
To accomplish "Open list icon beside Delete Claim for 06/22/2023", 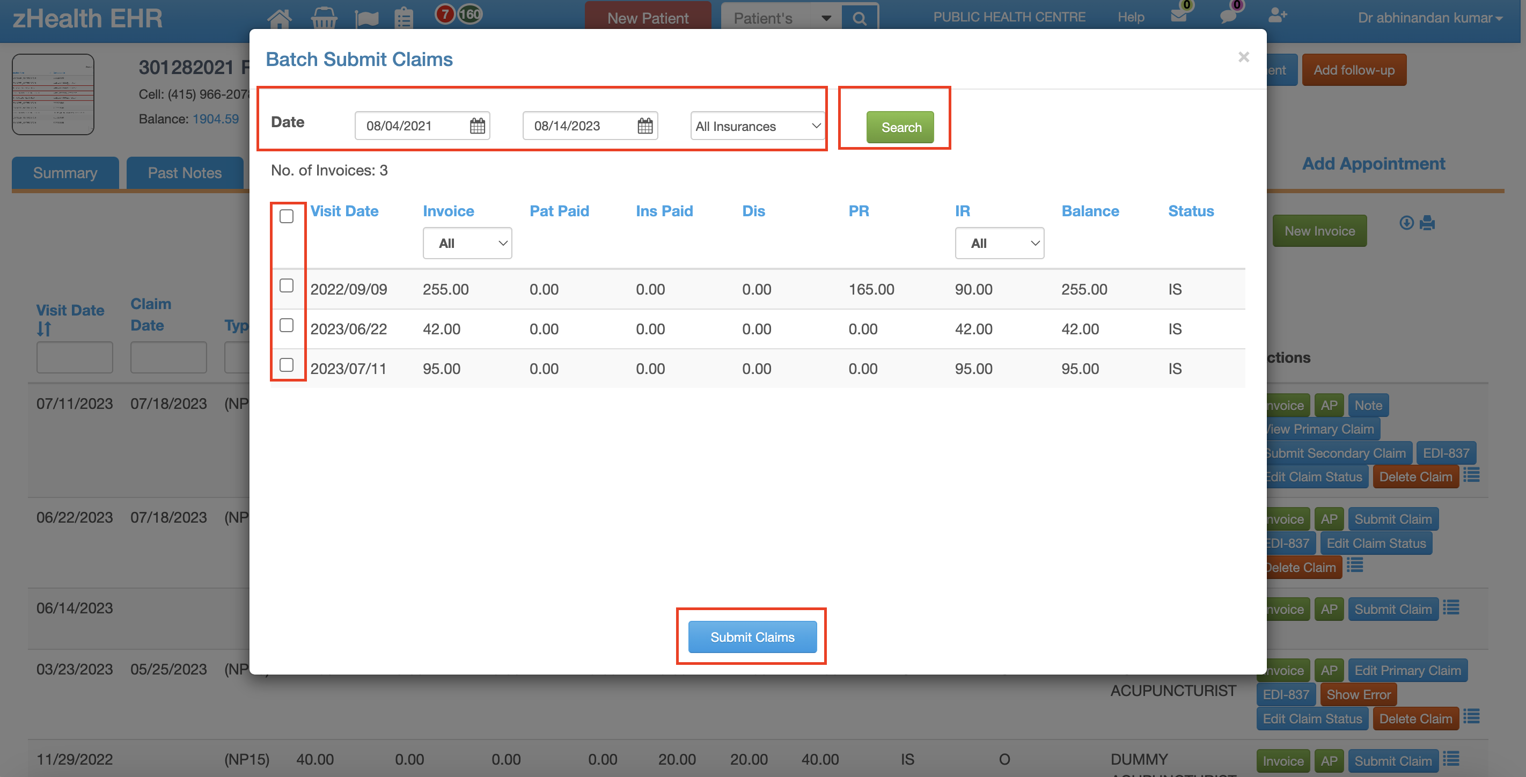I will click(1355, 565).
